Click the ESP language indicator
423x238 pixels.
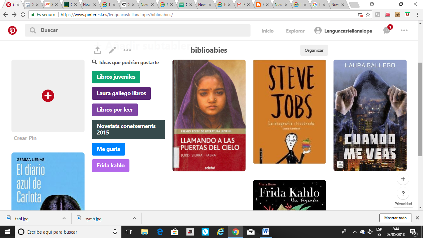click(x=379, y=232)
